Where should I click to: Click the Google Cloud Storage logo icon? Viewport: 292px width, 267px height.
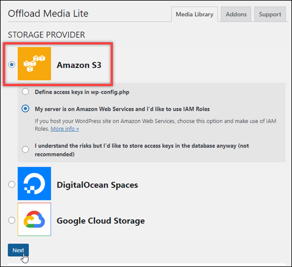[34, 220]
